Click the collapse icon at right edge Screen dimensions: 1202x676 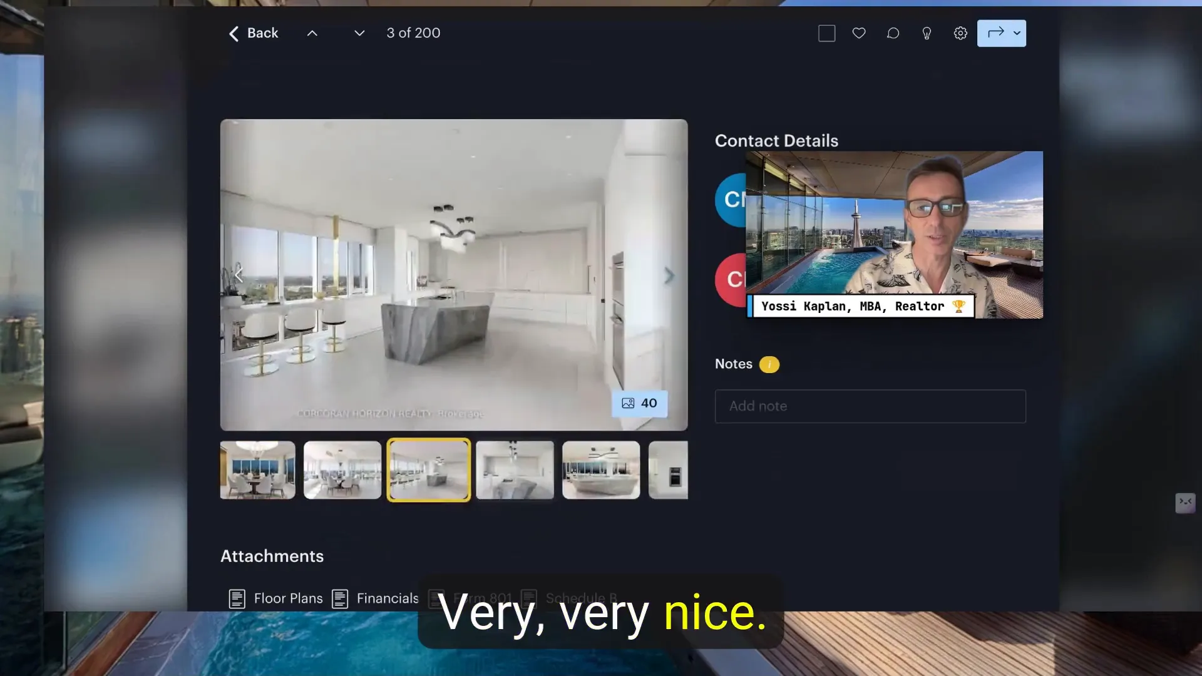[x=1185, y=503]
